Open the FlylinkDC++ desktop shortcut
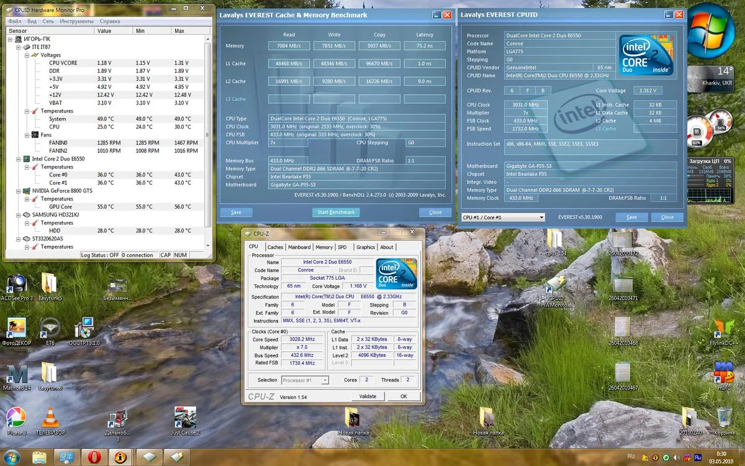Viewport: 745px width, 466px height. (724, 328)
